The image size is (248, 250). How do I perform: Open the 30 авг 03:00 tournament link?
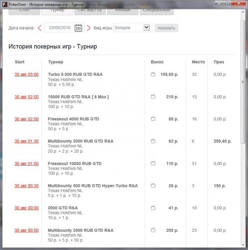click(27, 74)
